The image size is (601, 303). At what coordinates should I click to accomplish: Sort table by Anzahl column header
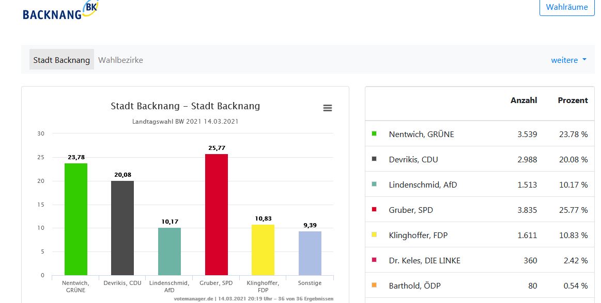tap(523, 100)
